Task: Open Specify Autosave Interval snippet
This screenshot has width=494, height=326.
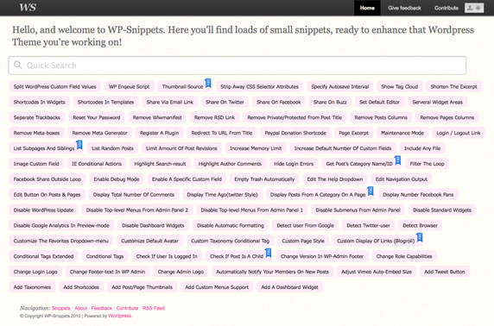Action: [340, 86]
